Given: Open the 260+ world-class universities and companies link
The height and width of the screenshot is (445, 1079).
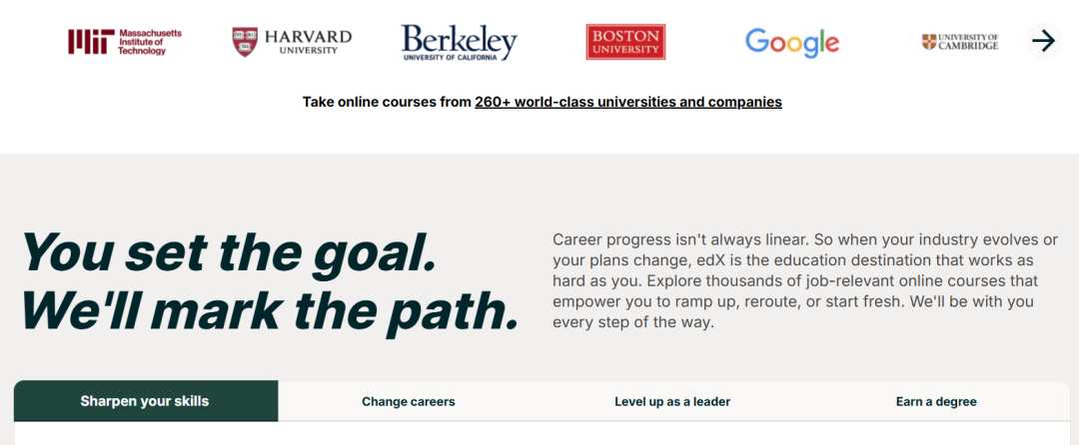Looking at the screenshot, I should pyautogui.click(x=628, y=103).
